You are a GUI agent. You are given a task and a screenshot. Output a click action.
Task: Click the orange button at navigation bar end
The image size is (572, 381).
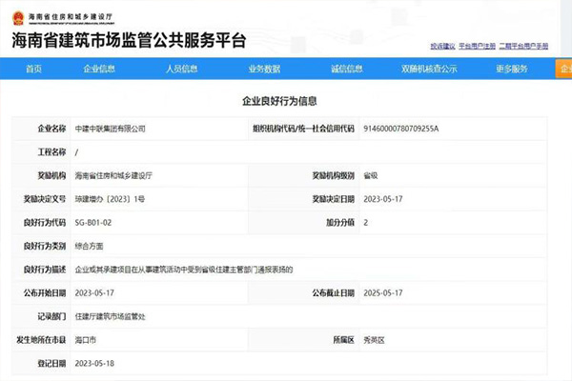[564, 69]
